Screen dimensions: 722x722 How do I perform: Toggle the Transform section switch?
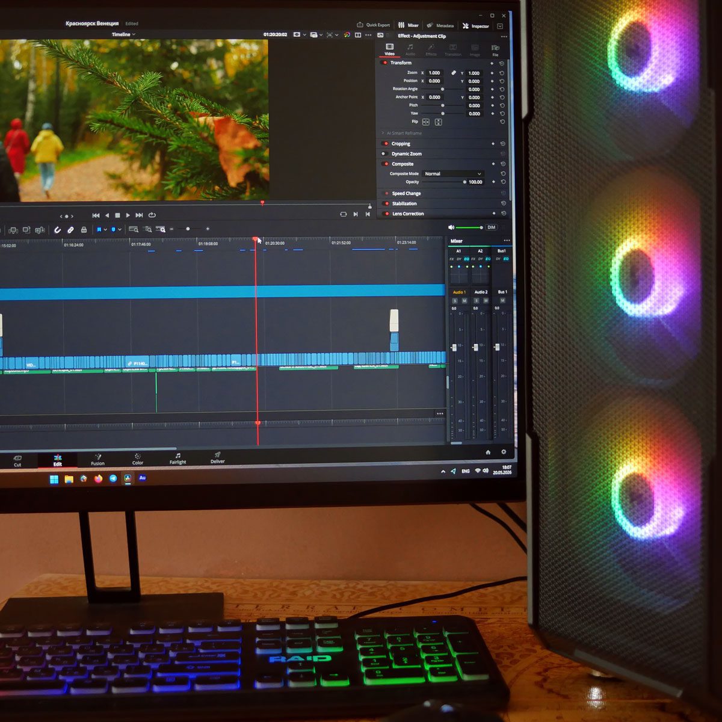pyautogui.click(x=385, y=63)
